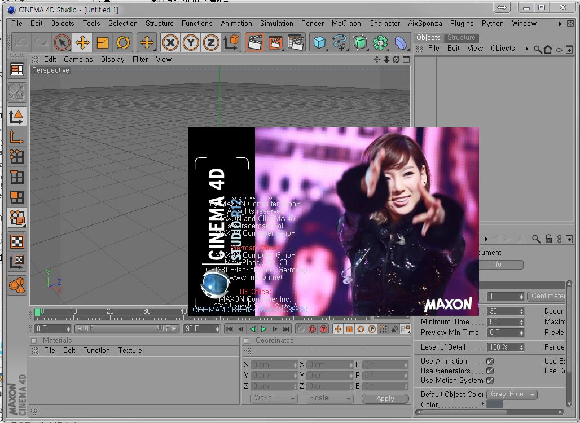The image size is (580, 423).
Task: Jump to the end of animation
Action: click(286, 329)
